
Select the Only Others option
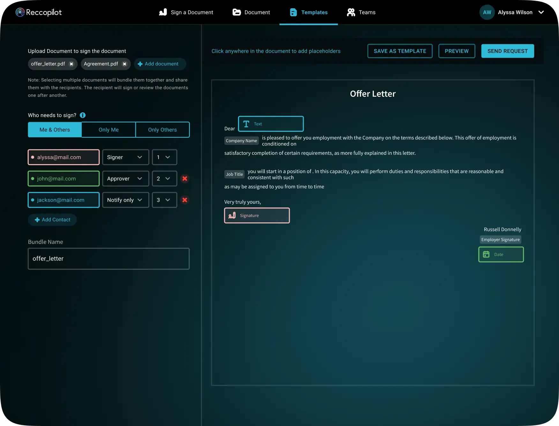point(162,130)
